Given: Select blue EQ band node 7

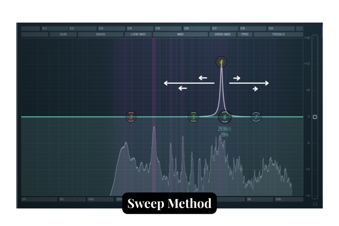Looking at the screenshot, I should [256, 117].
